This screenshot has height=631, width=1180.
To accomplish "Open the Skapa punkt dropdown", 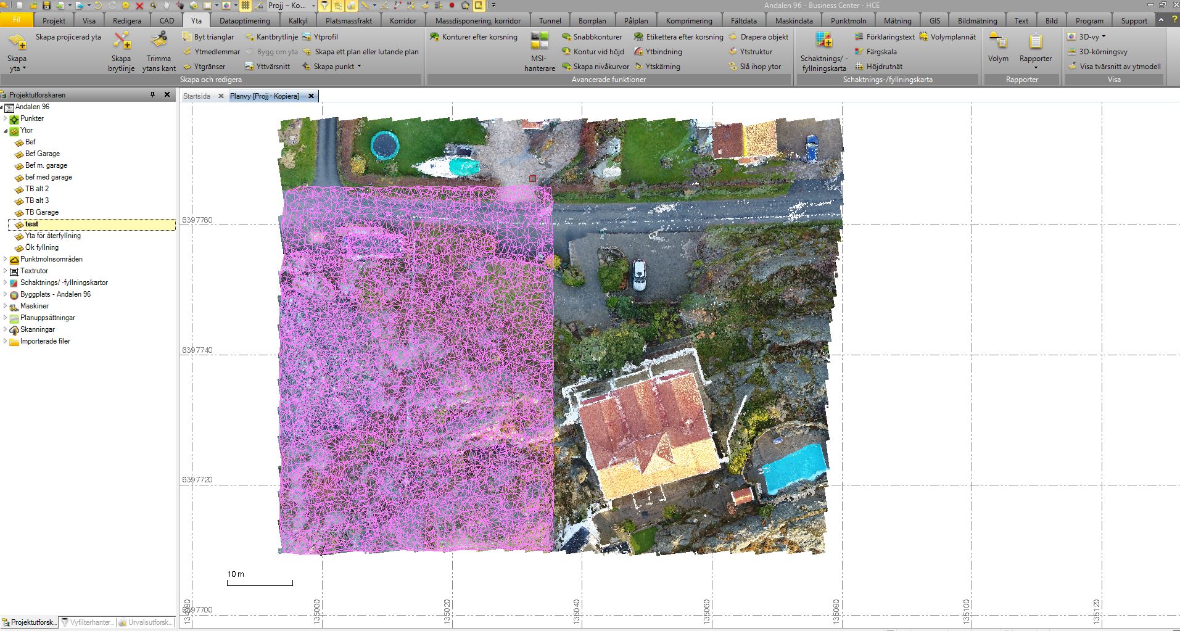I will 359,67.
